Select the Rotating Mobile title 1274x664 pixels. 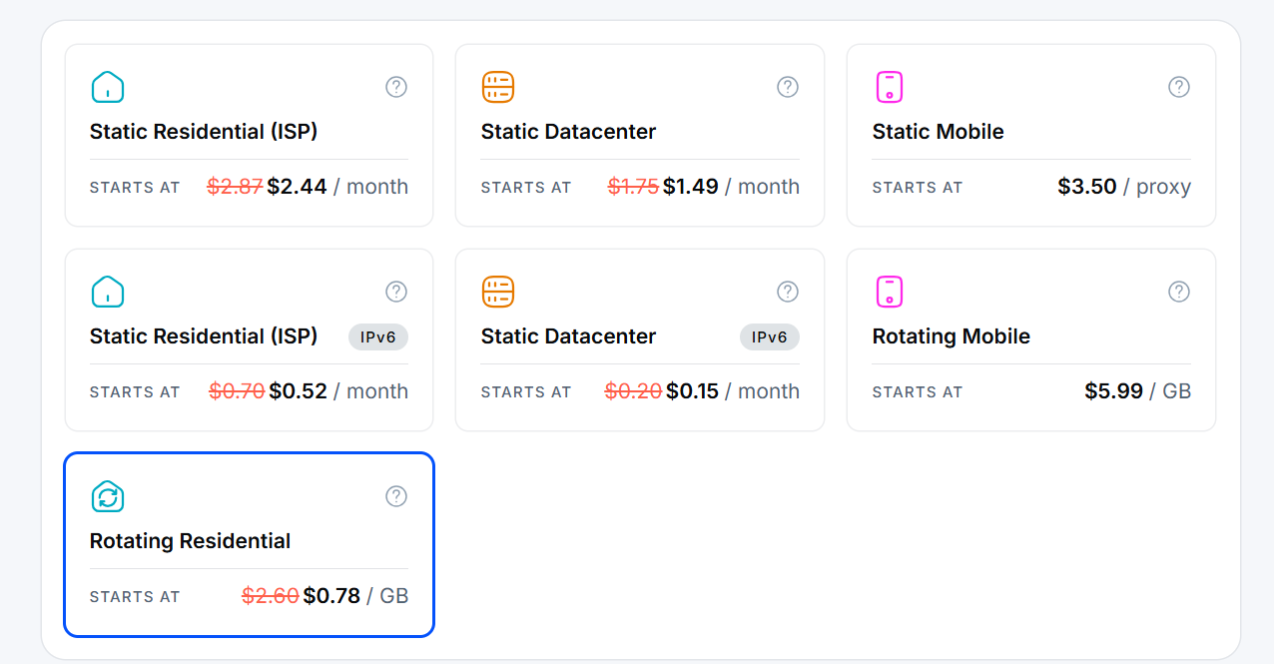pyautogui.click(x=951, y=336)
